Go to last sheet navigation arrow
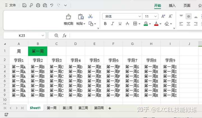 click(x=22, y=108)
